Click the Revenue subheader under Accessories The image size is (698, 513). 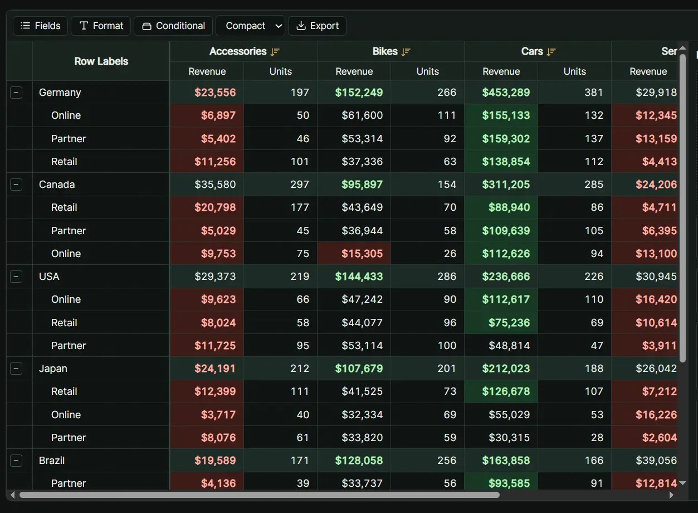pyautogui.click(x=207, y=71)
